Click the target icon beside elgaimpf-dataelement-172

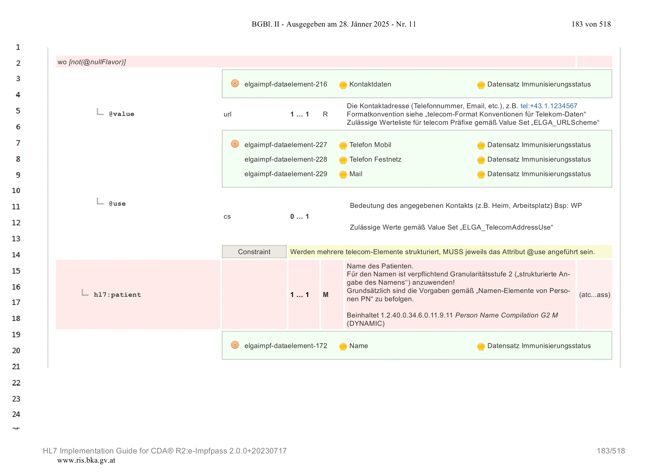point(235,345)
